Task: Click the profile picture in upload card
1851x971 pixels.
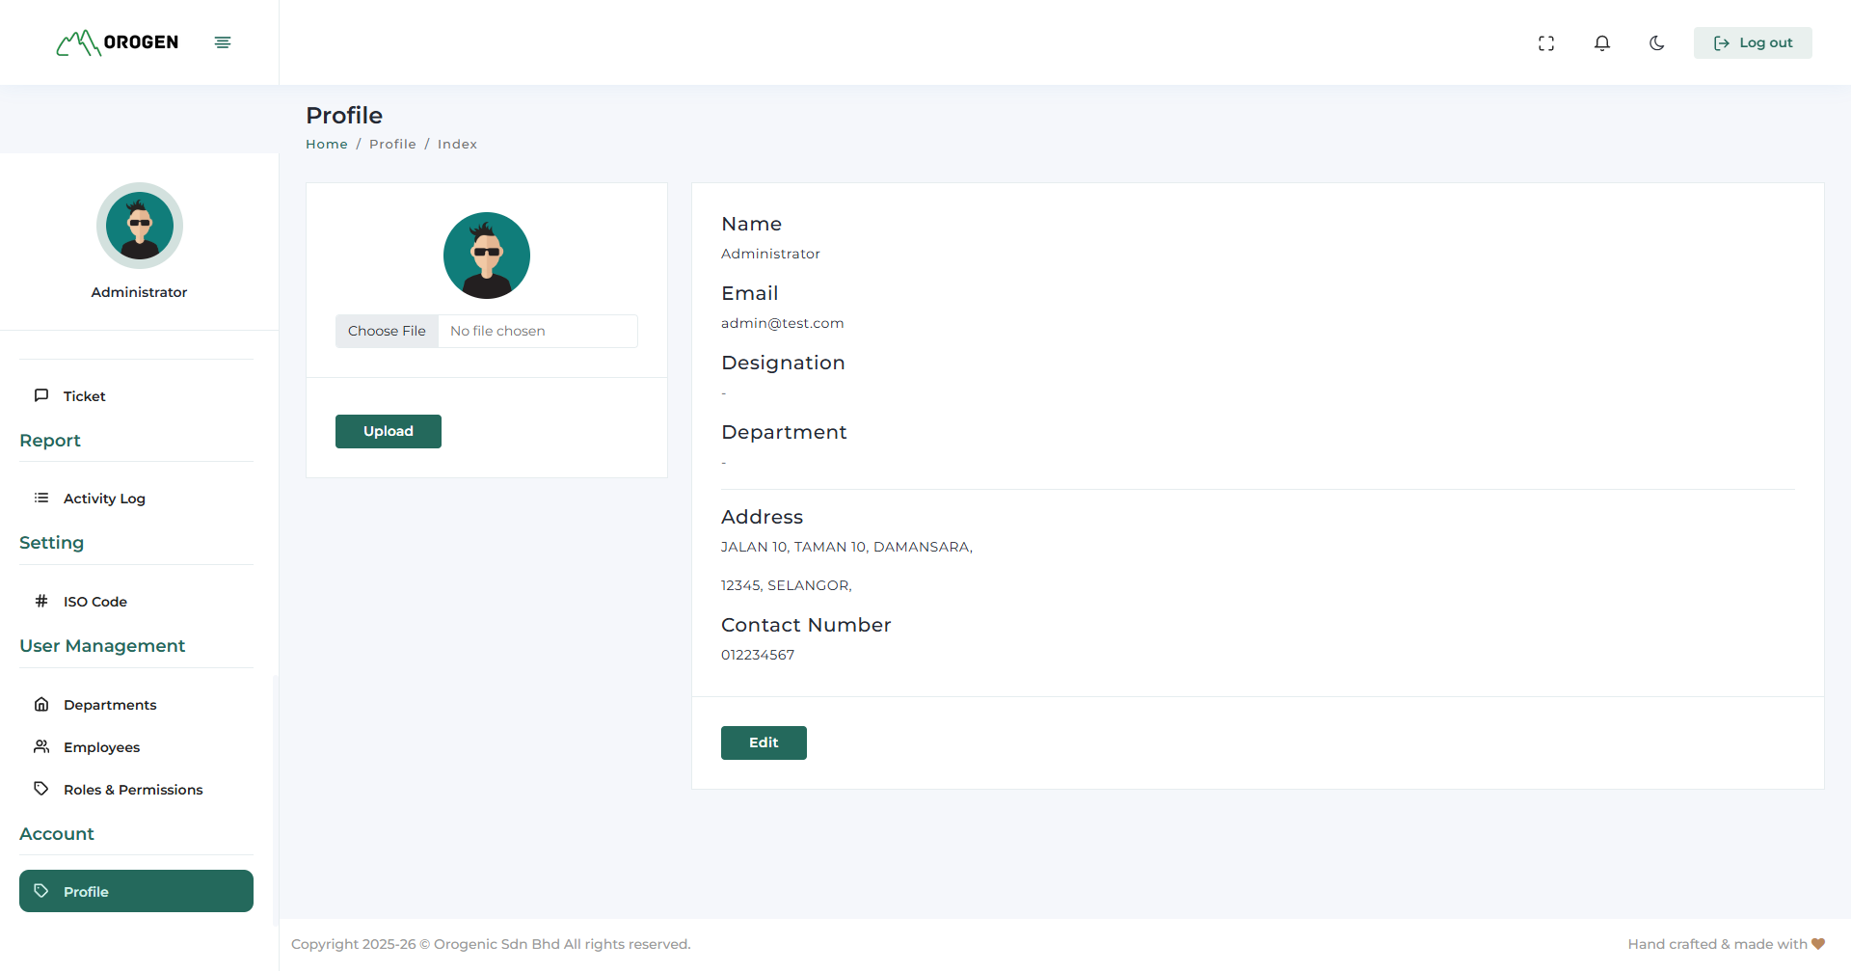Action: click(x=487, y=256)
